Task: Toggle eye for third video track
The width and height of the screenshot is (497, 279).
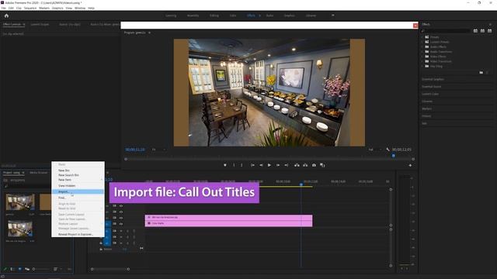Action: click(121, 218)
